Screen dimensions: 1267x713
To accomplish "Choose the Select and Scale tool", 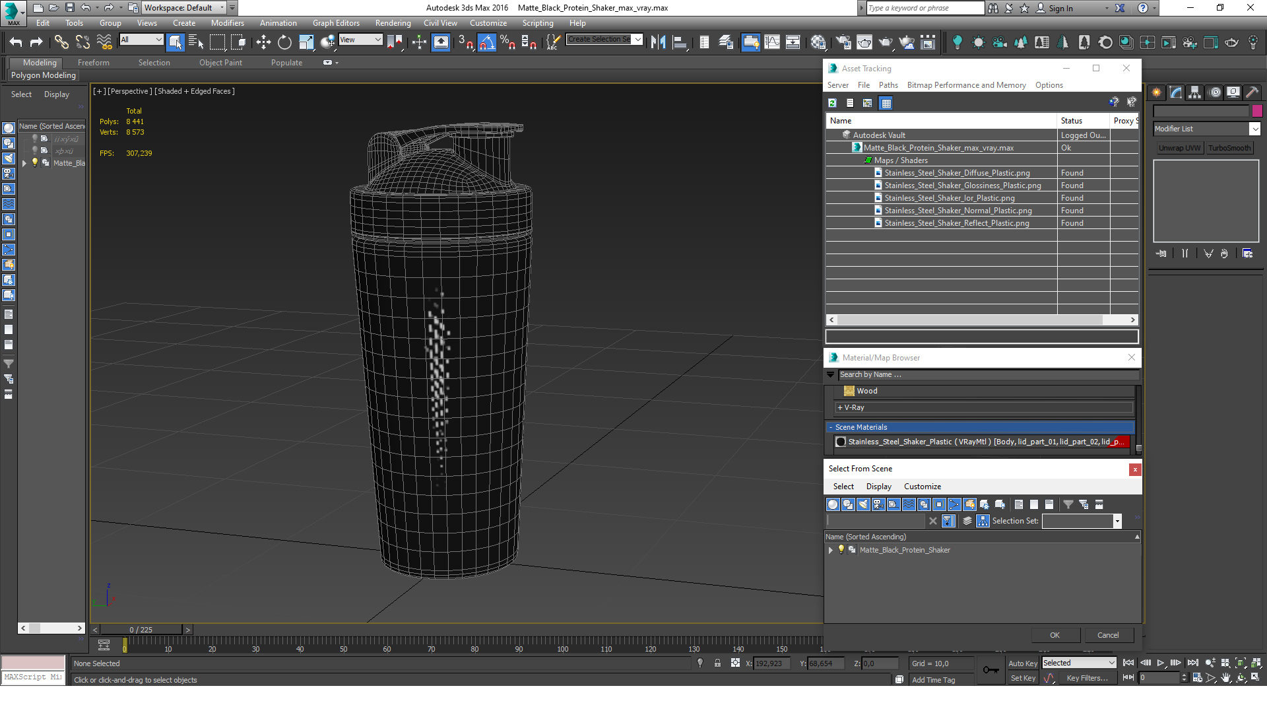I will coord(306,42).
